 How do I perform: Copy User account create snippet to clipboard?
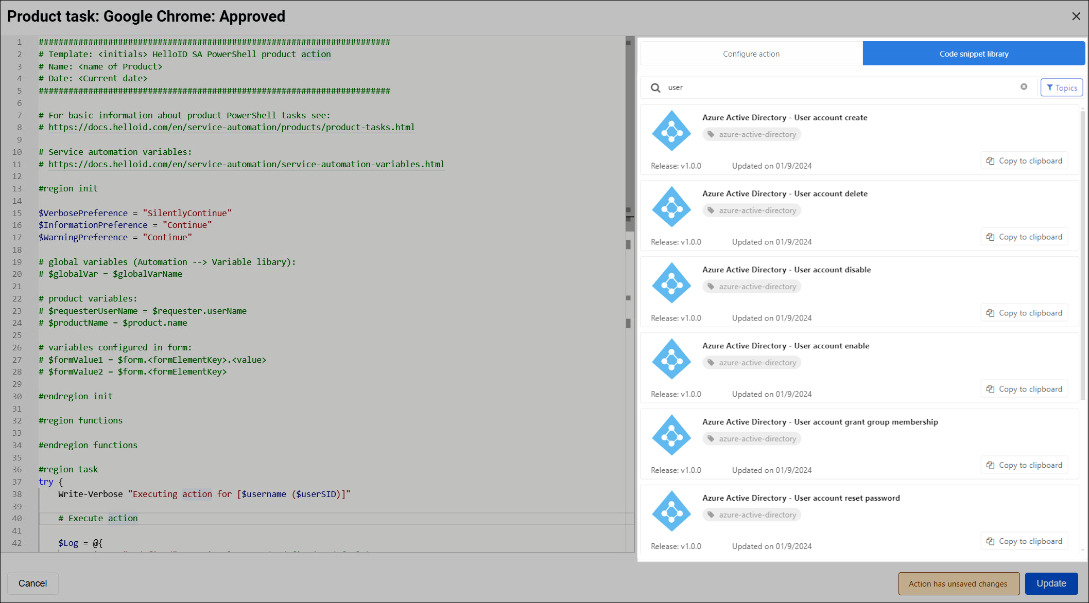point(1024,161)
